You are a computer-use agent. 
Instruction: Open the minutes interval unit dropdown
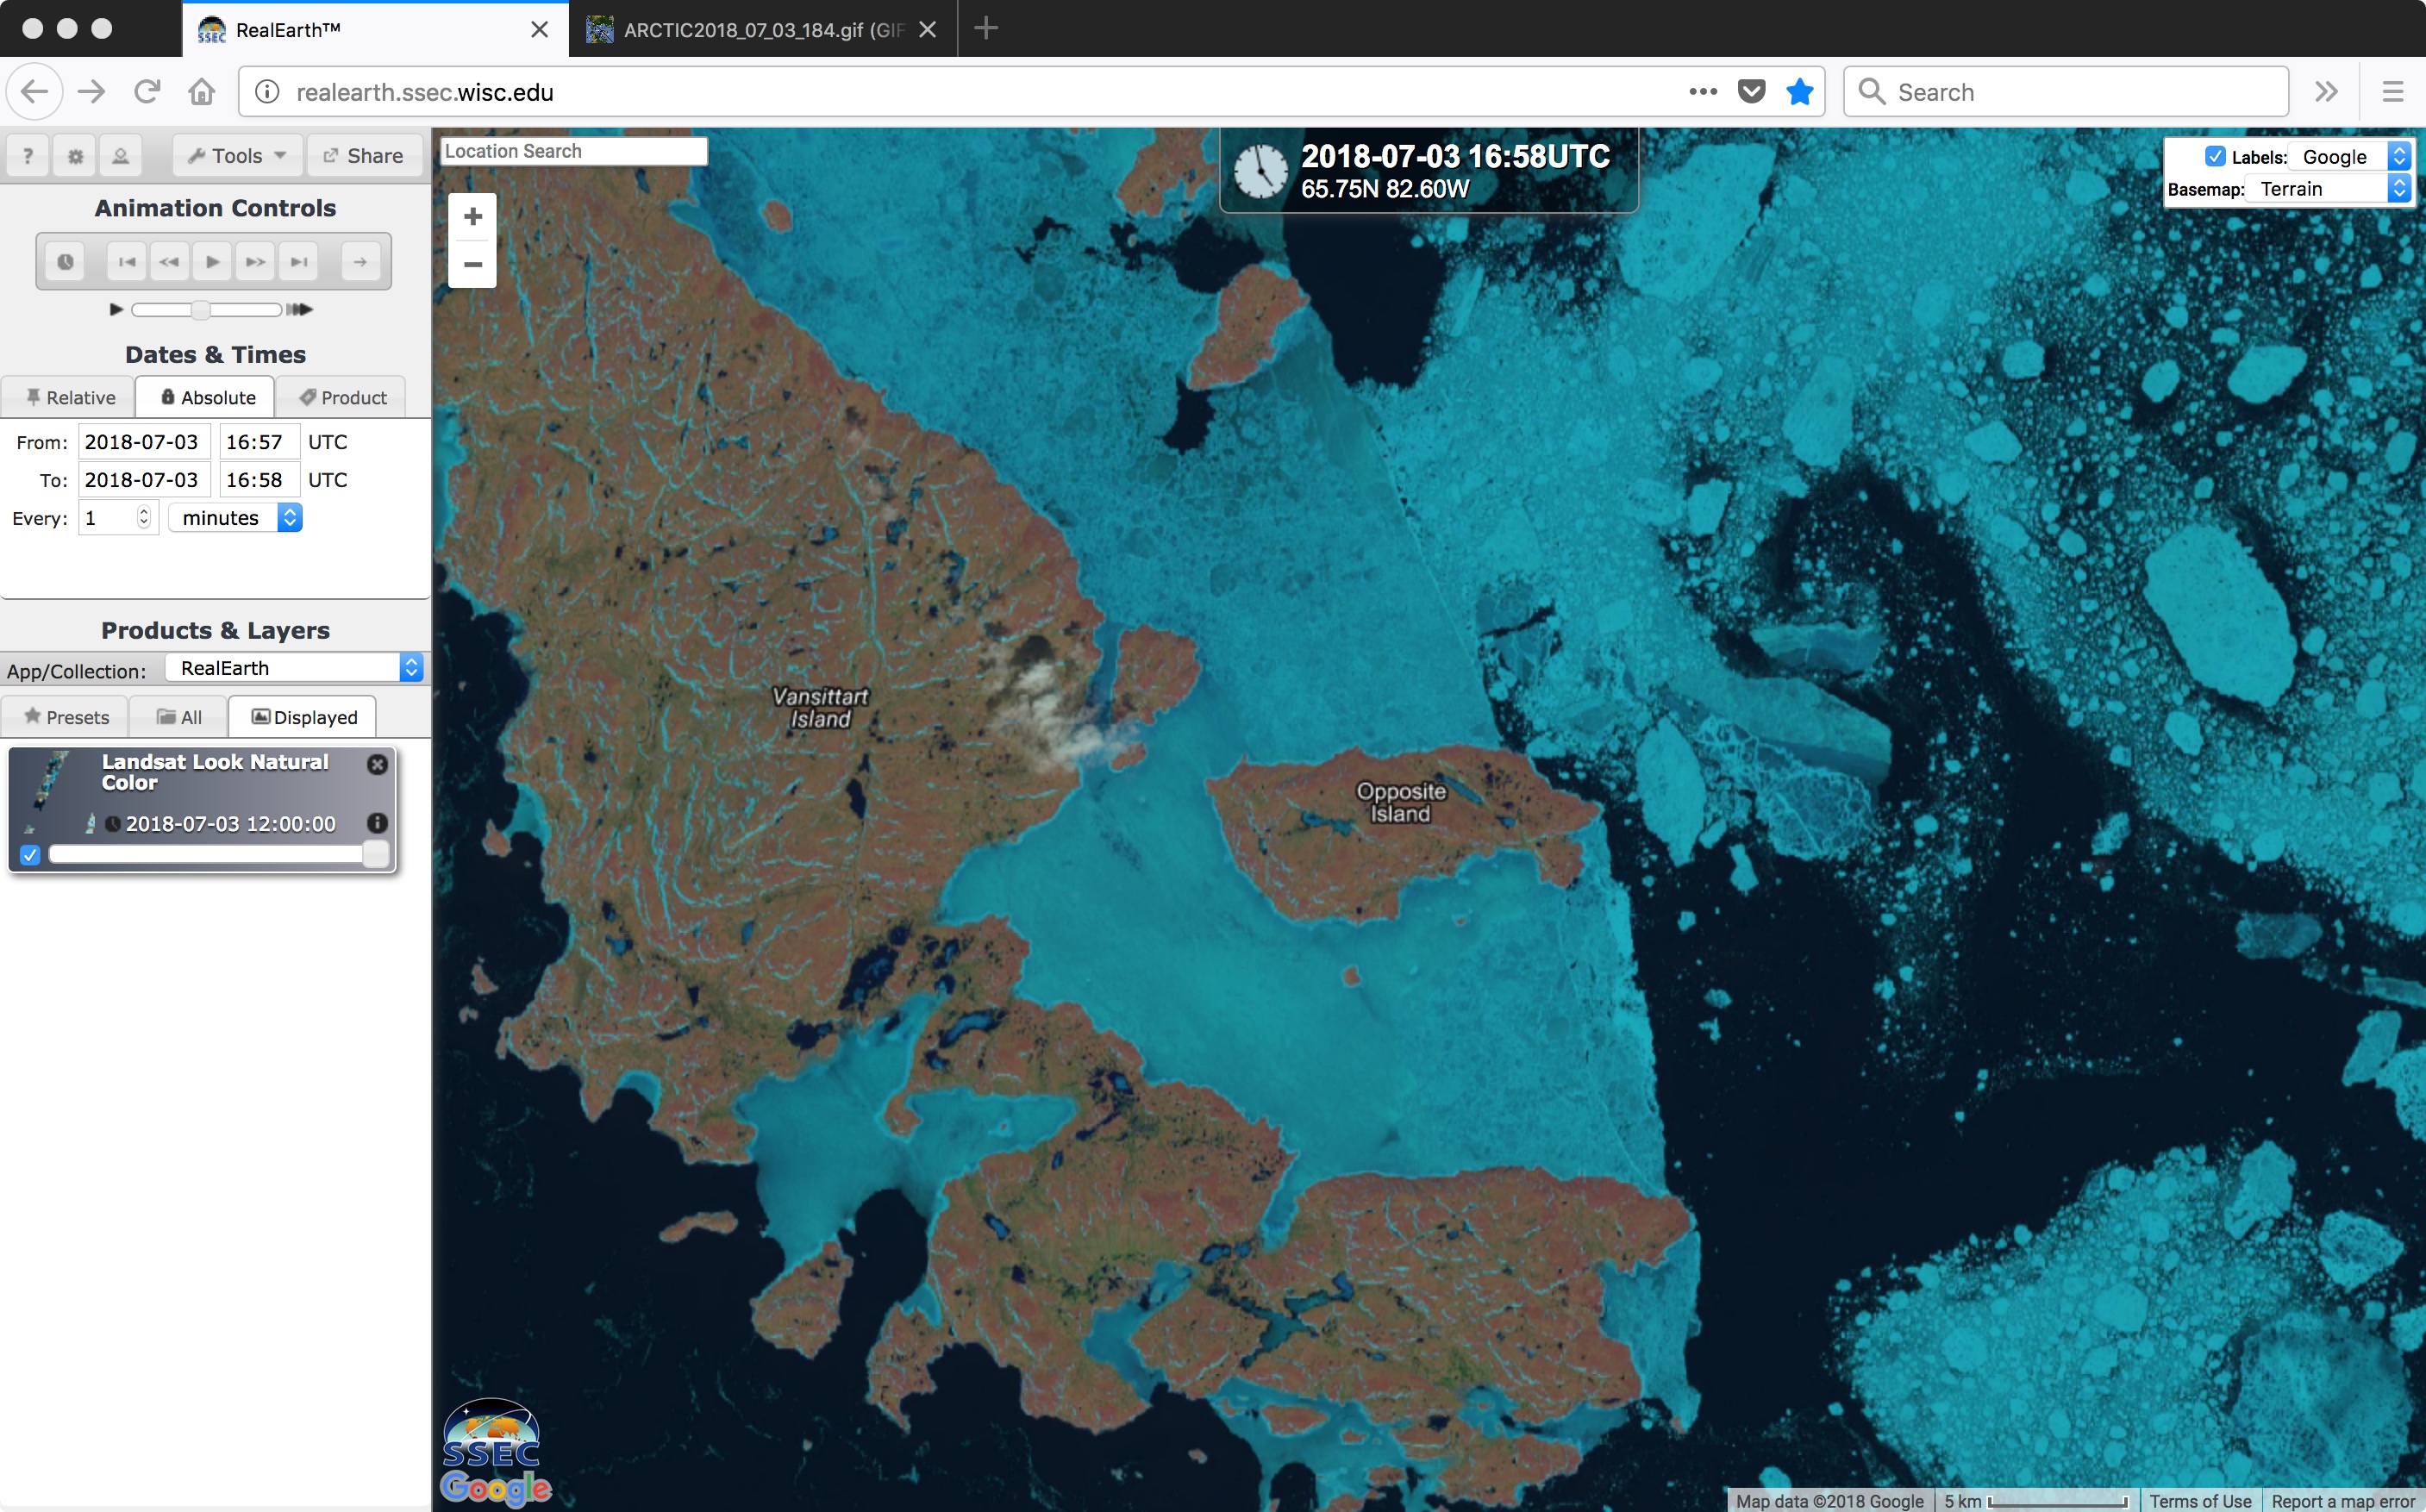point(235,517)
